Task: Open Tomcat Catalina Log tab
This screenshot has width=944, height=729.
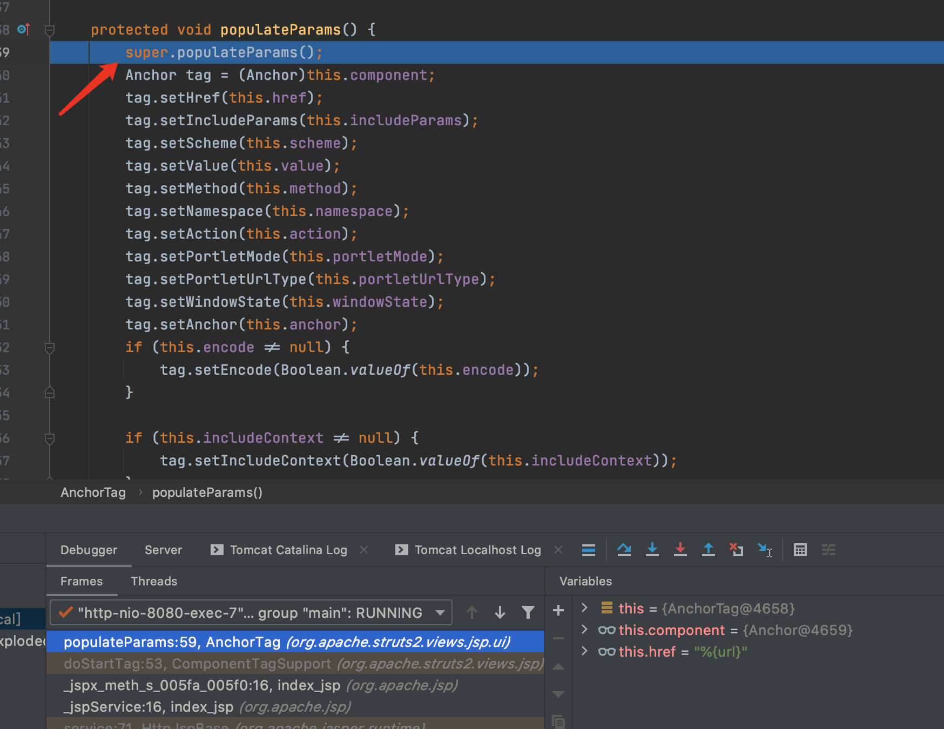Action: [288, 550]
